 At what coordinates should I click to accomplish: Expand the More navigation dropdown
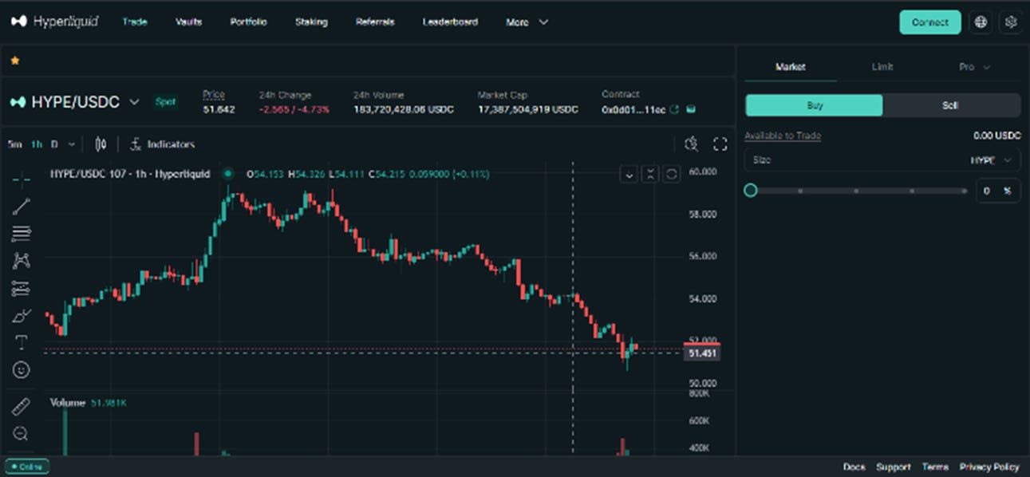pyautogui.click(x=527, y=22)
